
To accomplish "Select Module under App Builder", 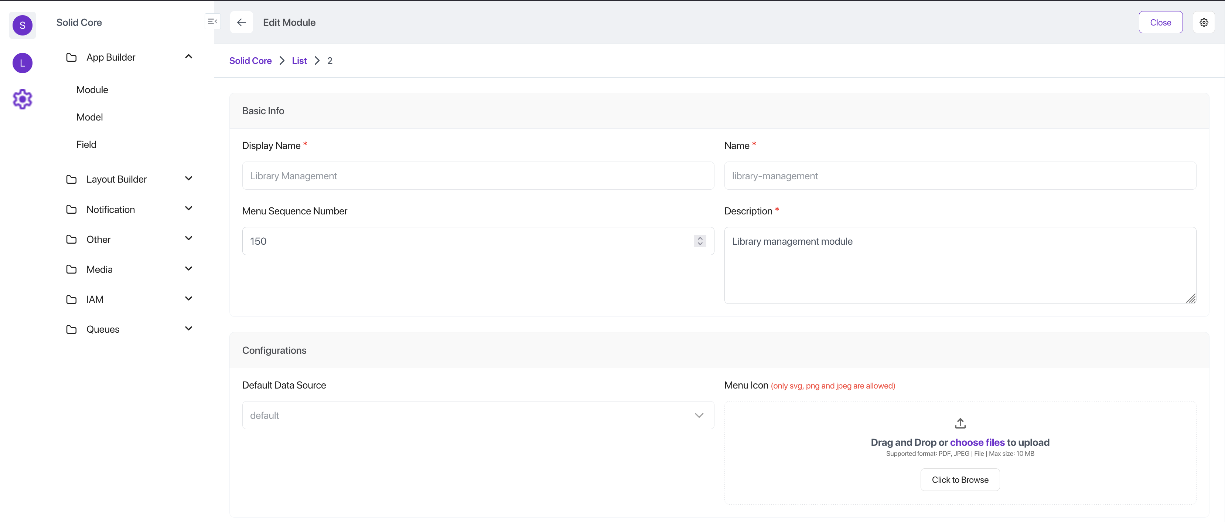I will click(92, 89).
